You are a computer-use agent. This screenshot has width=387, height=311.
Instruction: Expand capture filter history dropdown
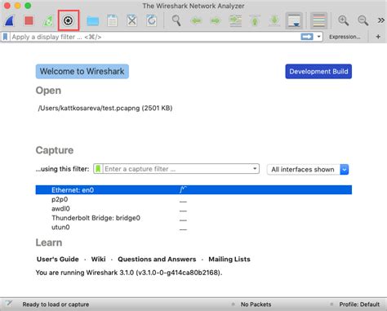255,169
